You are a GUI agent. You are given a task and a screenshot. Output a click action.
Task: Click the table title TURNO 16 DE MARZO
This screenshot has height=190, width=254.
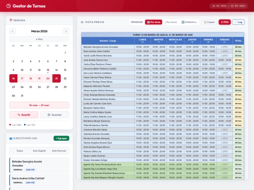click(163, 35)
